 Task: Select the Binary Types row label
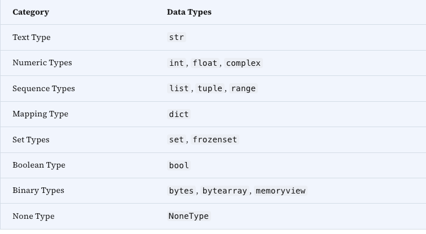38,191
